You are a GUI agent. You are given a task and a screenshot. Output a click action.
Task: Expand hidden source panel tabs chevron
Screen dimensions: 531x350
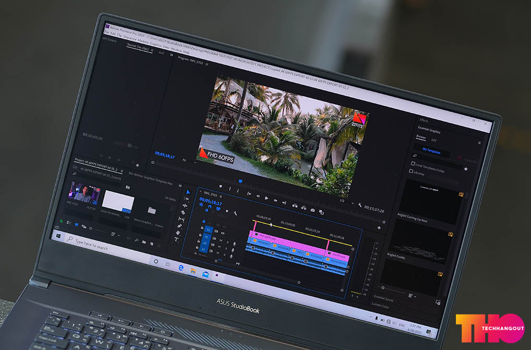point(172,55)
